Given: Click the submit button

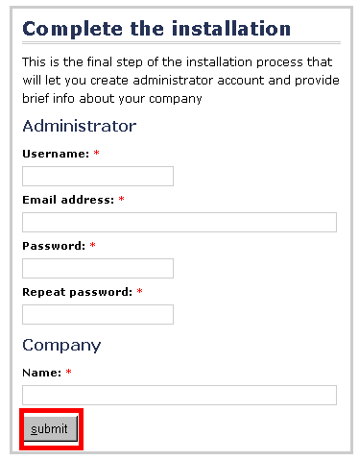Looking at the screenshot, I should [x=51, y=428].
